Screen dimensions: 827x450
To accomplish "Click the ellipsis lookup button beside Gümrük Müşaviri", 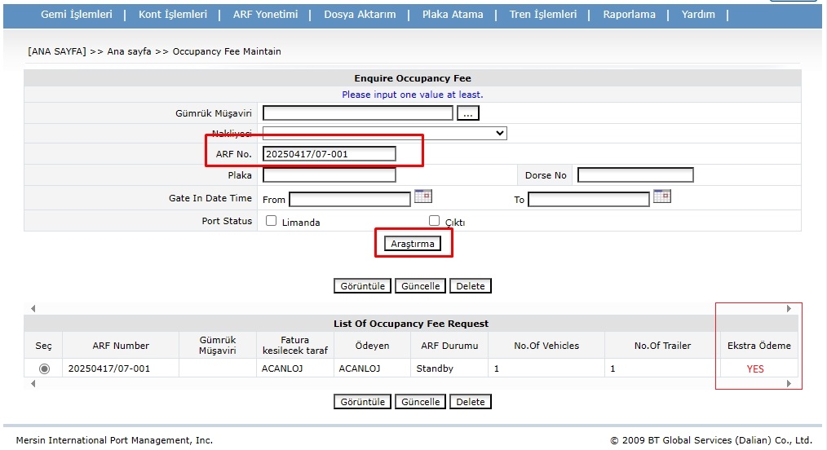I will point(467,113).
